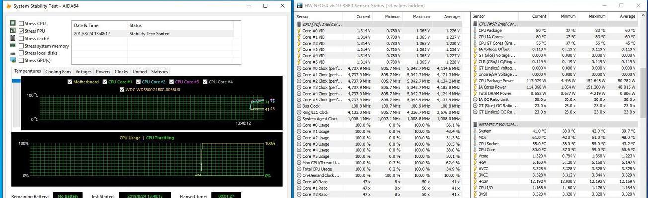This screenshot has height=198, width=648.
Task: Click the thermometer icon beside CPU Package
Action: [475, 31]
